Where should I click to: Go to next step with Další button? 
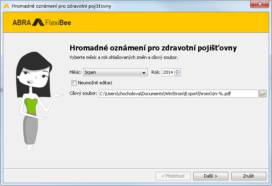point(211,176)
